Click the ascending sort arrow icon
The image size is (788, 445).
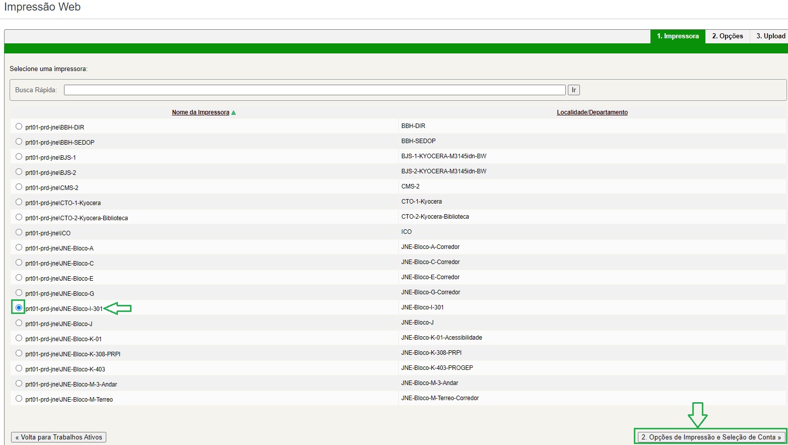pyautogui.click(x=233, y=112)
